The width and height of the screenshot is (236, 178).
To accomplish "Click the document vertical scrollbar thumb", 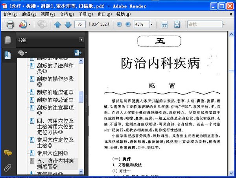I will pos(231,71).
